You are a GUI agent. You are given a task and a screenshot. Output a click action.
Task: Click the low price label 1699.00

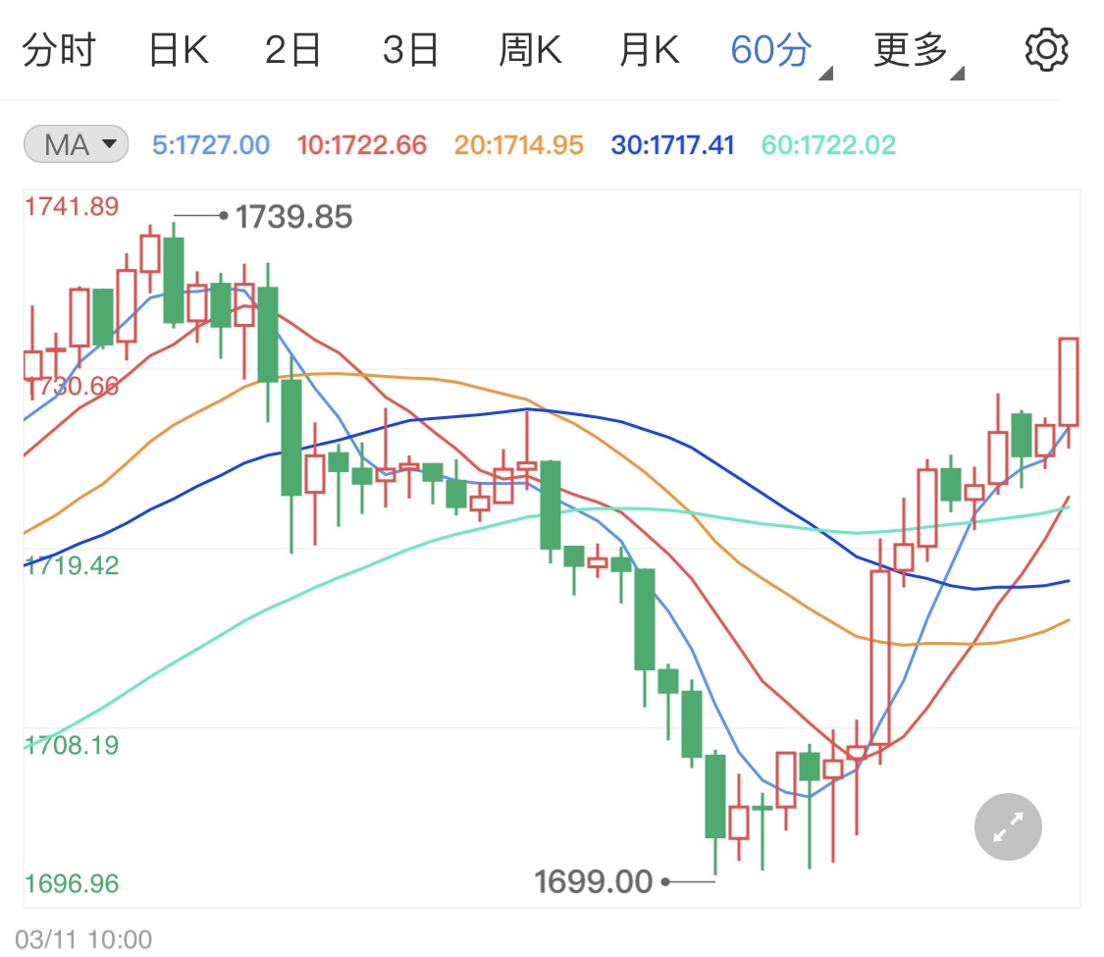594,881
